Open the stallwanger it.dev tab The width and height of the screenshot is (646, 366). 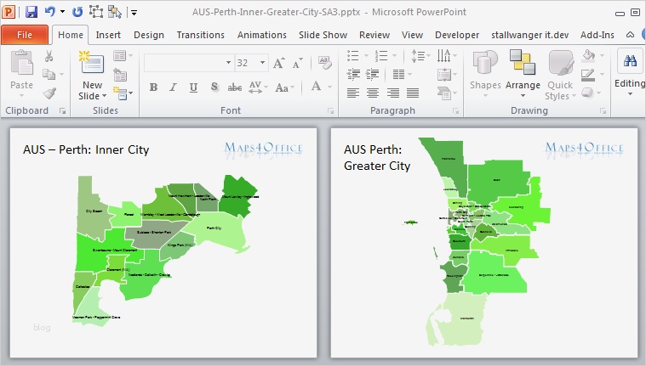pos(529,35)
